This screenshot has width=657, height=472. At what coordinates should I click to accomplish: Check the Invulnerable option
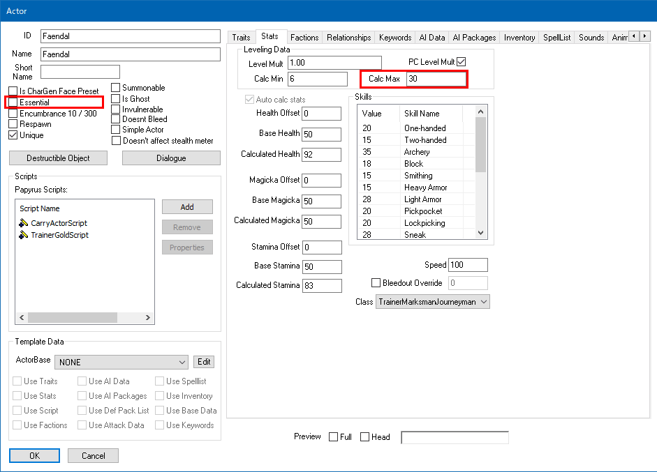pos(116,109)
